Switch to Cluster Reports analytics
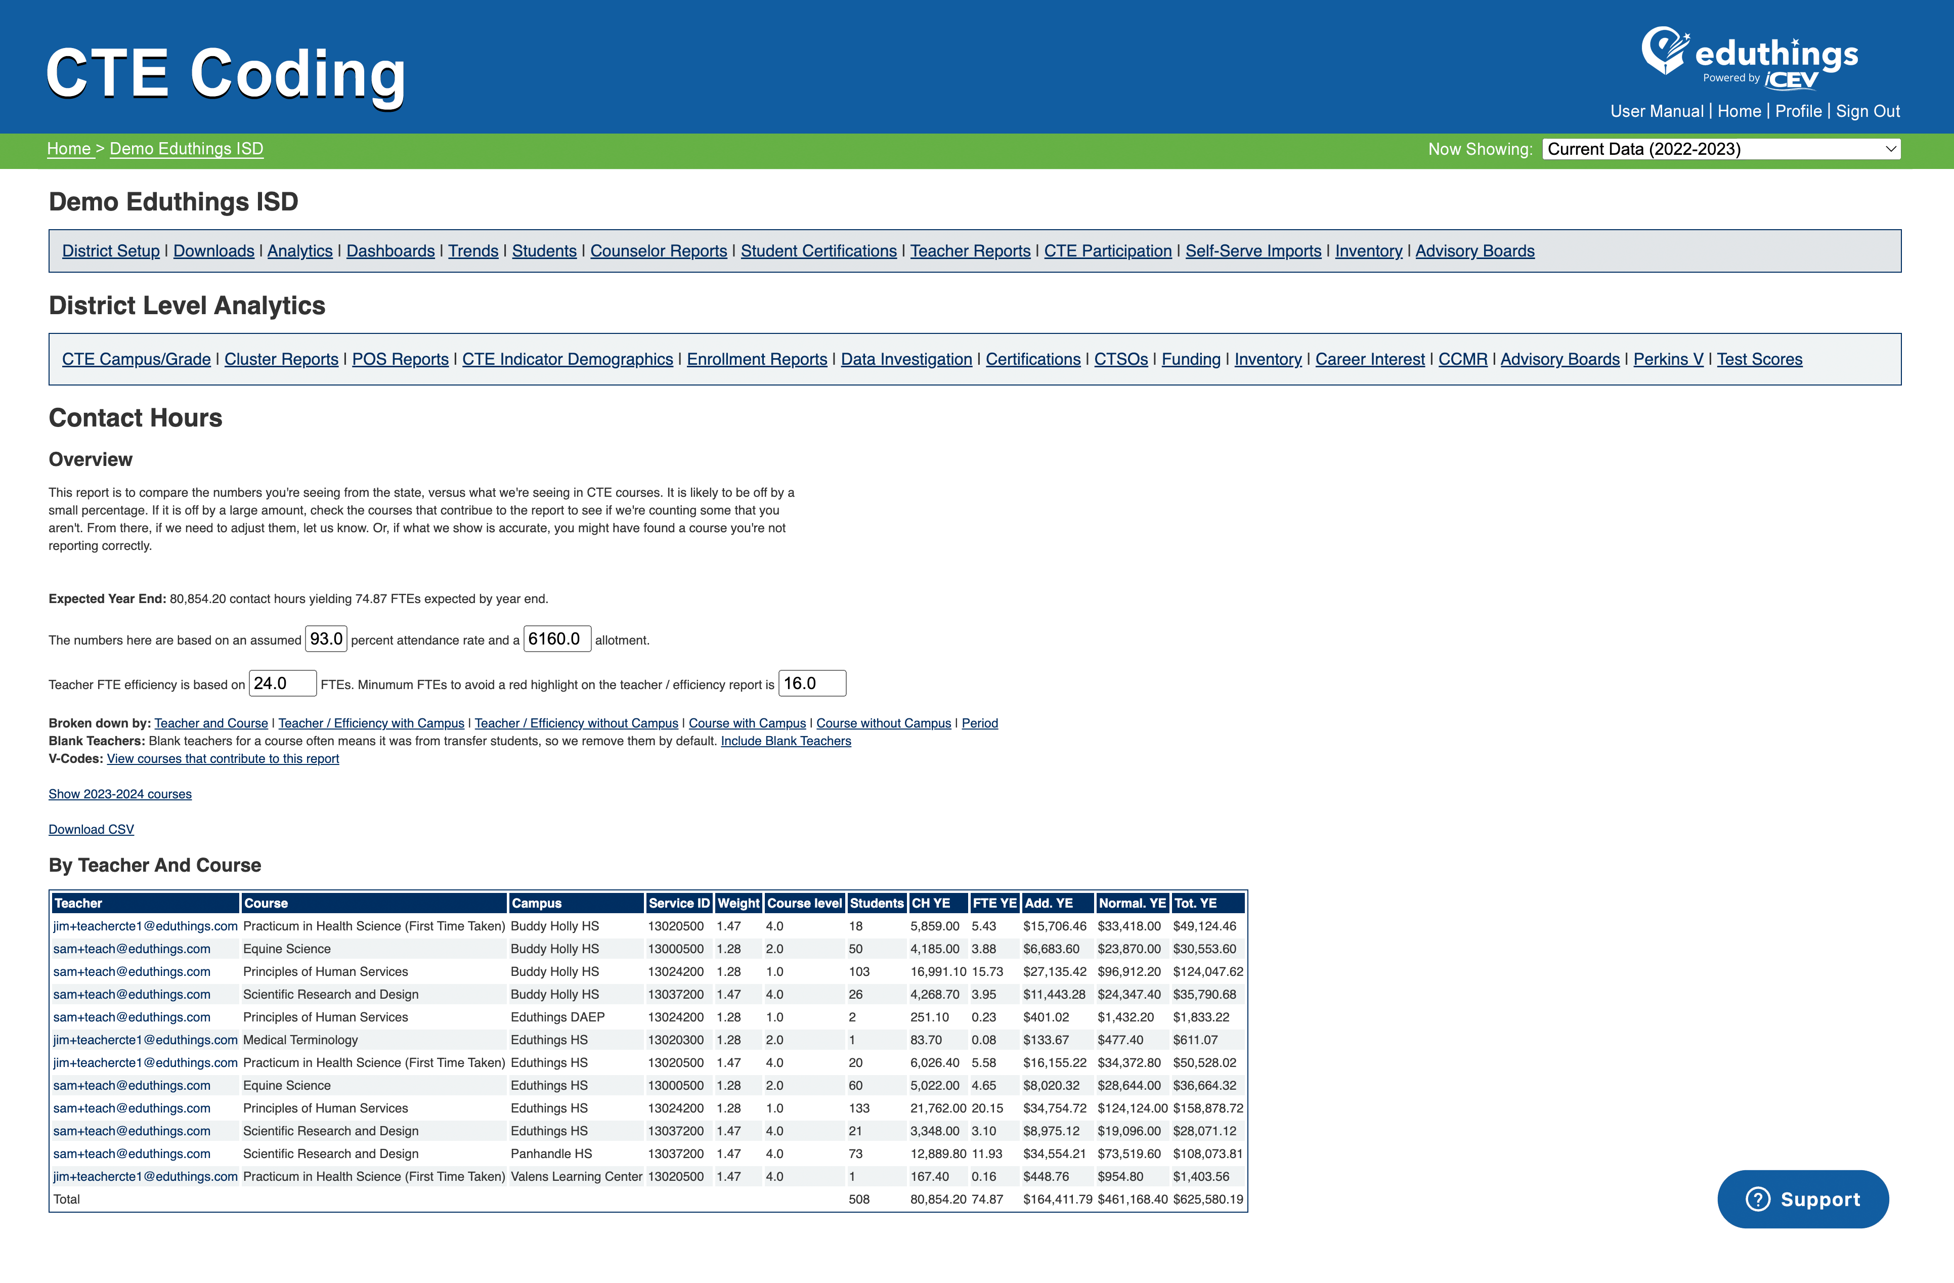 click(281, 359)
